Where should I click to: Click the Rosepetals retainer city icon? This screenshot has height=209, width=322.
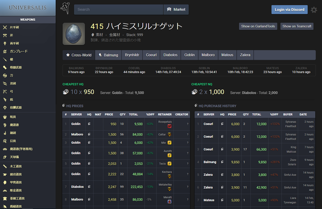170,126
